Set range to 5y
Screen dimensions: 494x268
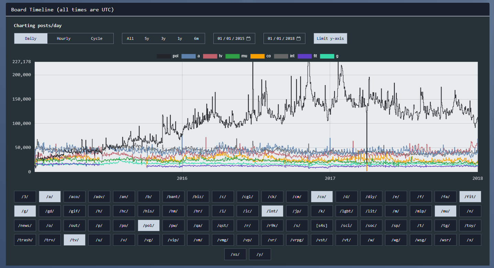147,38
